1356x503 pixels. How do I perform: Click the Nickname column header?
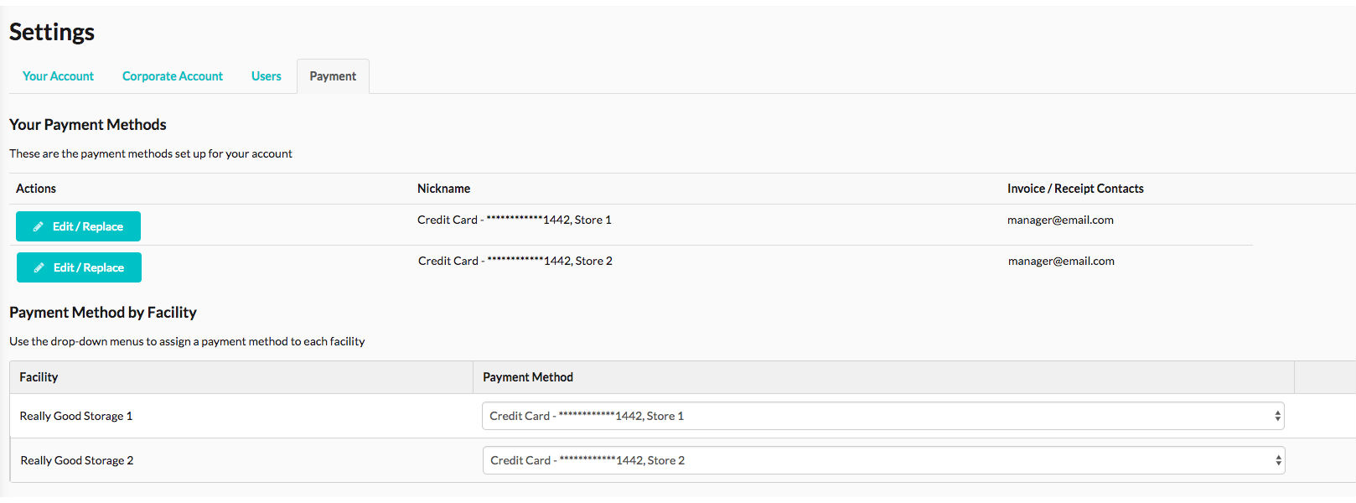(443, 189)
